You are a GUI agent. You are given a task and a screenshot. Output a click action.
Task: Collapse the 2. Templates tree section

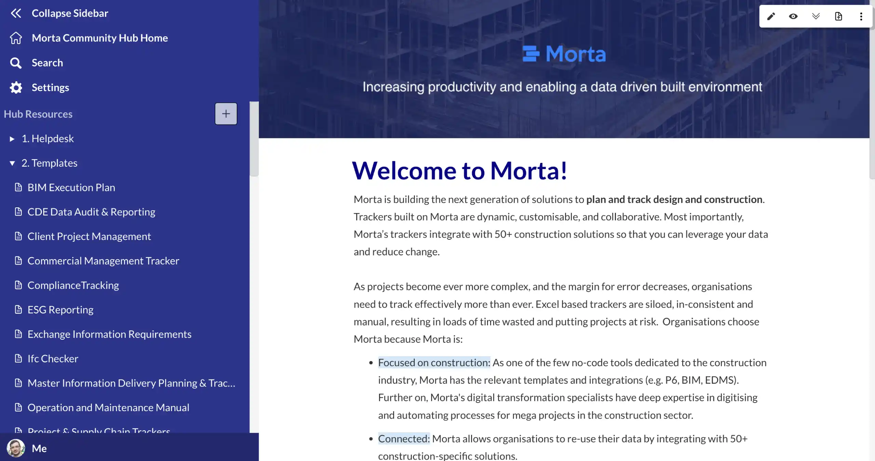[12, 163]
